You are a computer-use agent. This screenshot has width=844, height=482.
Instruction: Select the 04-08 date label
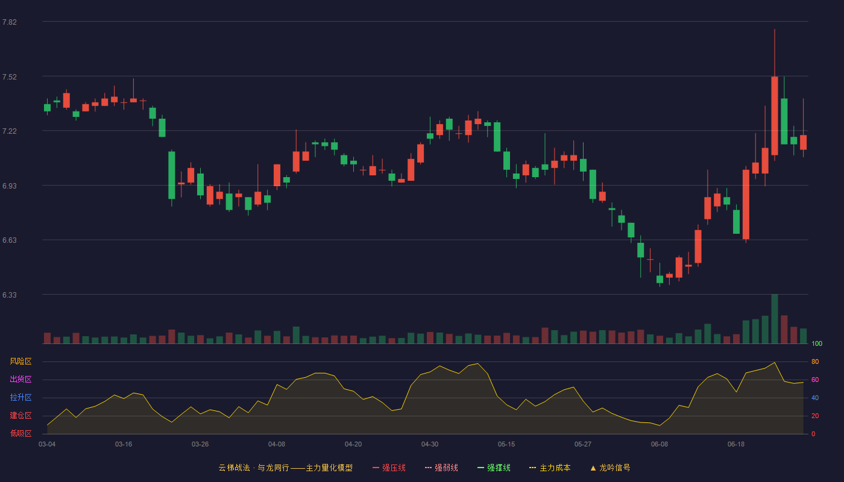point(277,444)
